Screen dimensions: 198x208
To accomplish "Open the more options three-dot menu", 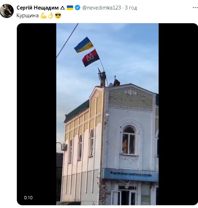I will click(195, 8).
